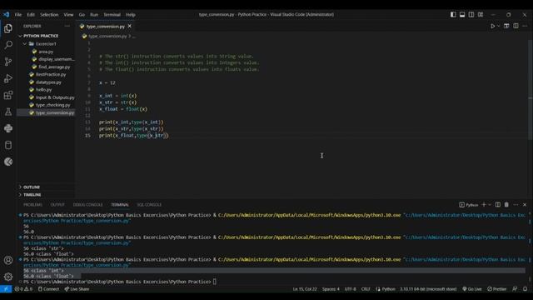533x300 pixels.
Task: Change indentation via Spaces: 4
Action: pyautogui.click(x=331, y=289)
